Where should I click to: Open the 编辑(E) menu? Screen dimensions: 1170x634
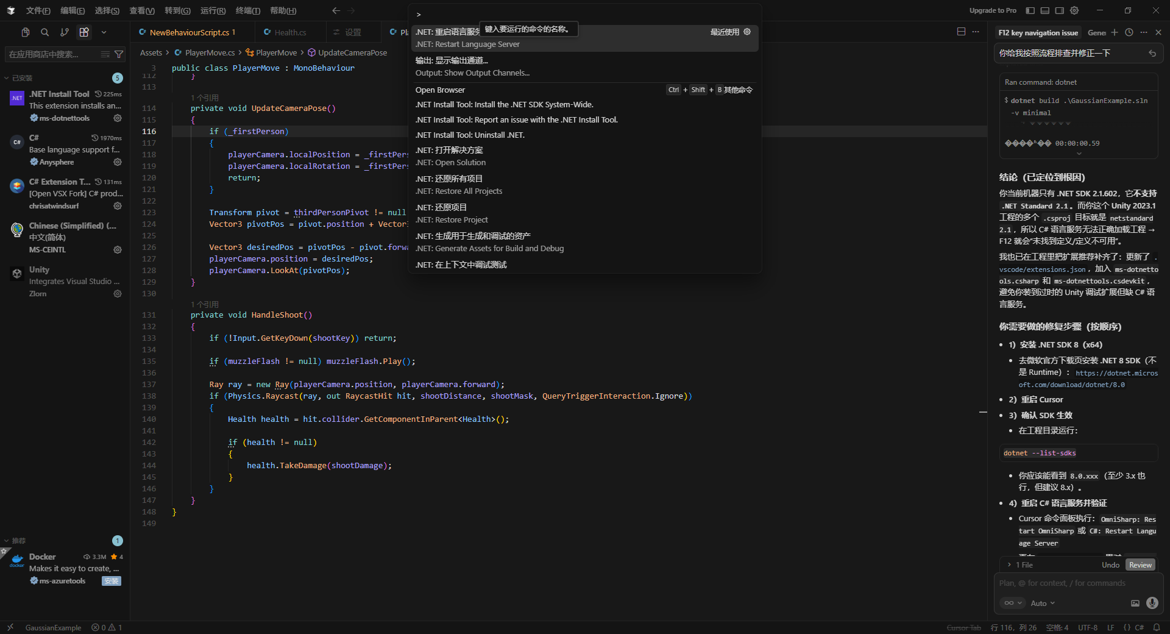pos(73,10)
